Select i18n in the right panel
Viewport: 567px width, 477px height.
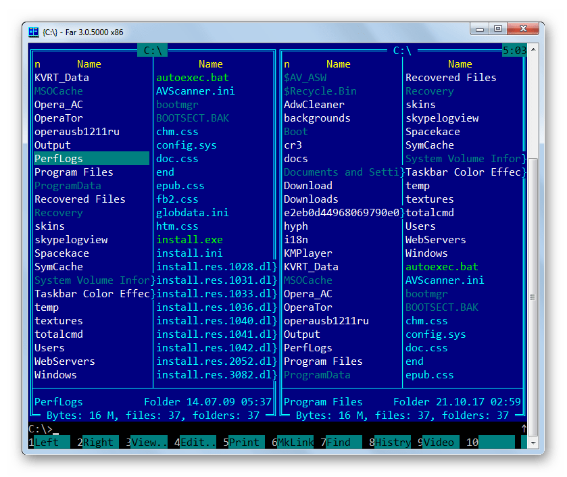296,239
